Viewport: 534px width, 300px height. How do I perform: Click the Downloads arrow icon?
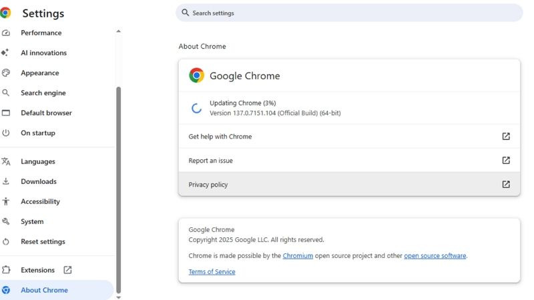click(x=6, y=181)
